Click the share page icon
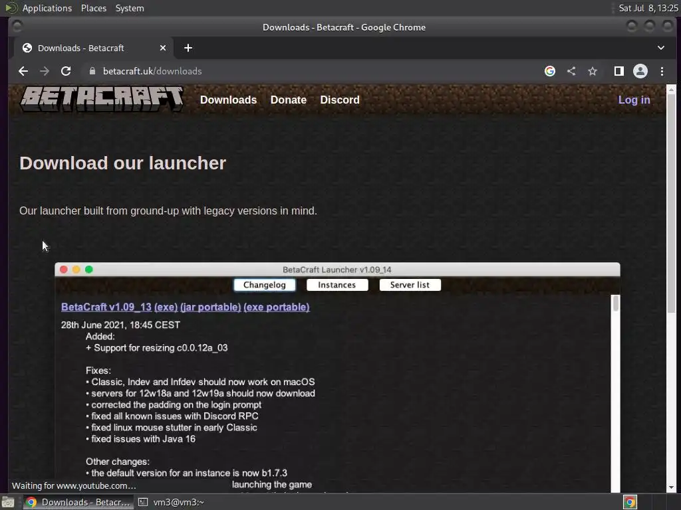 (x=571, y=71)
